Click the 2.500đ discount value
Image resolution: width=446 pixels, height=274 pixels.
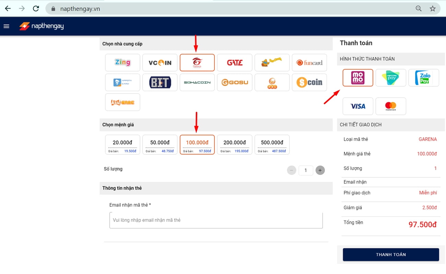[x=430, y=208]
